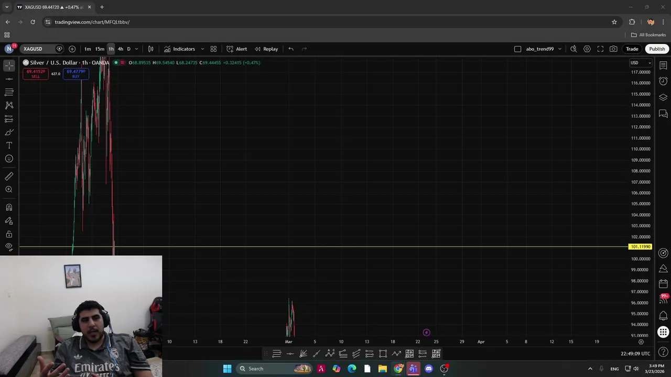Open the chats panel in right sidebar
The width and height of the screenshot is (671, 377).
(x=663, y=114)
